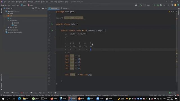
Task: Open Postman from the taskbar
Action: coord(81,98)
